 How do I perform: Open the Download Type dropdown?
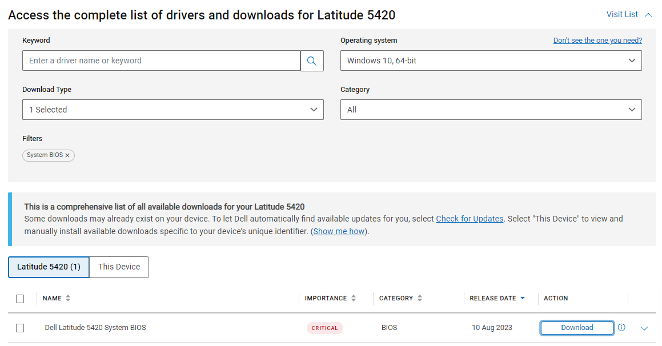click(173, 110)
